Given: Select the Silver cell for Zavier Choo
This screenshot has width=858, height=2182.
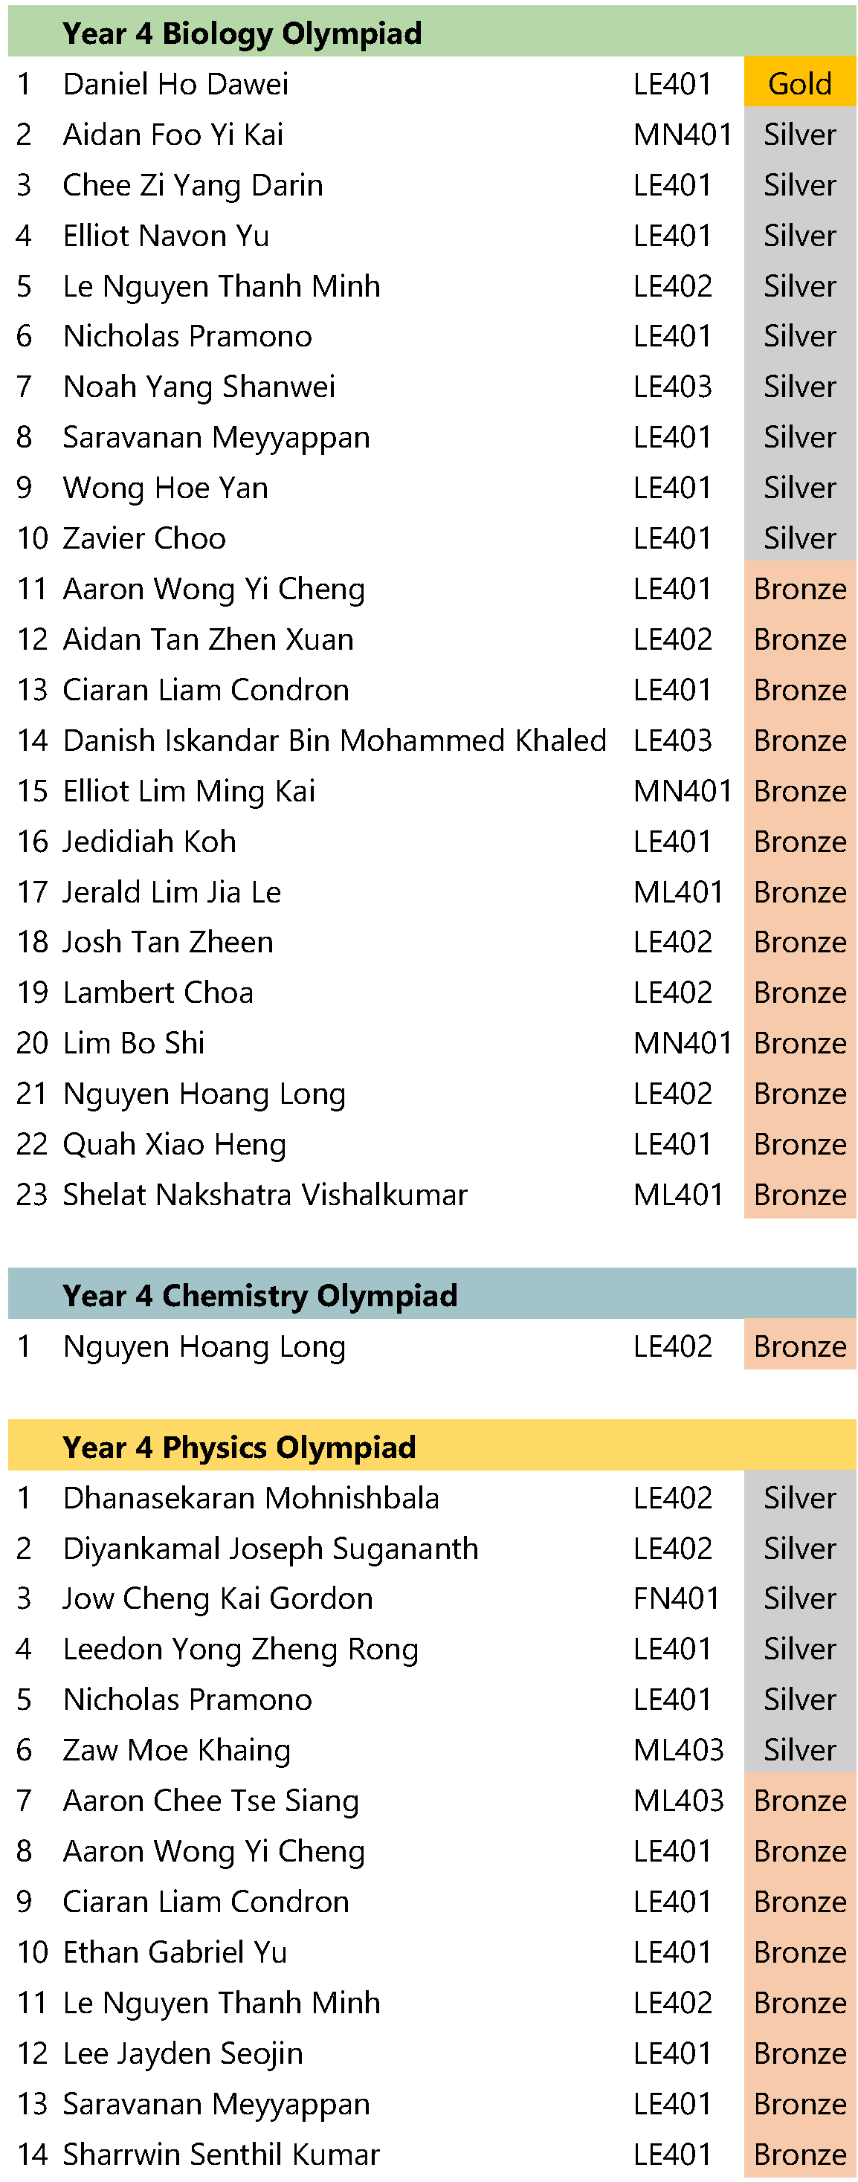Looking at the screenshot, I should (x=799, y=537).
